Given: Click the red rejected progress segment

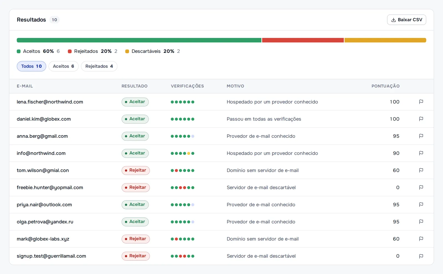Looking at the screenshot, I should coord(303,40).
